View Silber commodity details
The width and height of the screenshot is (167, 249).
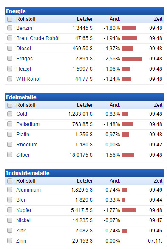(23, 155)
